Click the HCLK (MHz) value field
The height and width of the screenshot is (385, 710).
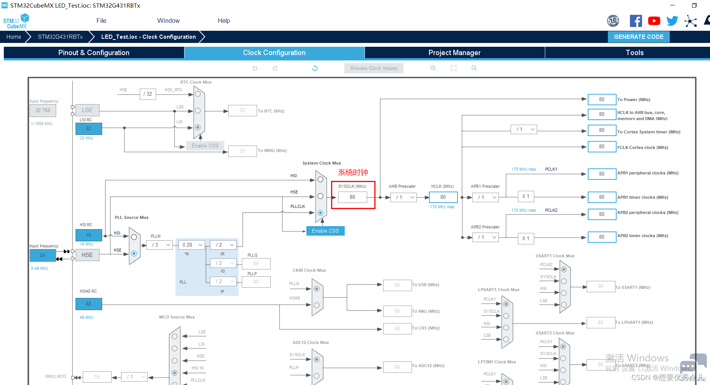pos(443,197)
